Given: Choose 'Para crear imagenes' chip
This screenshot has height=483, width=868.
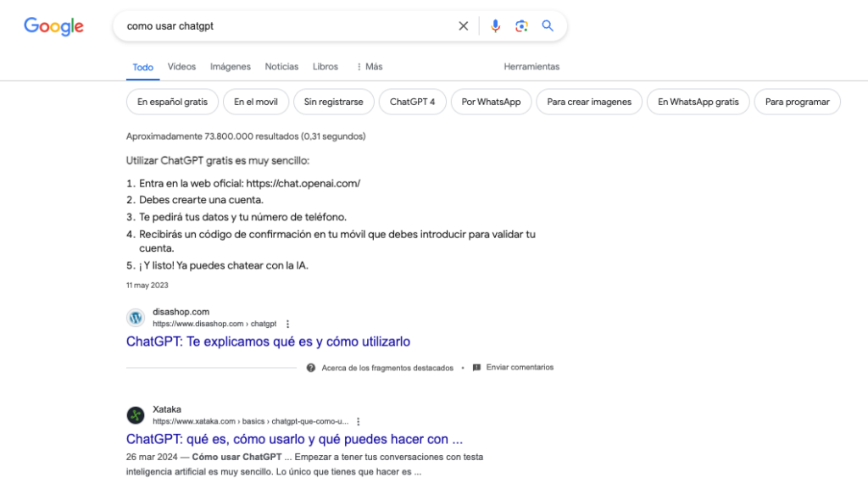Looking at the screenshot, I should pos(589,102).
